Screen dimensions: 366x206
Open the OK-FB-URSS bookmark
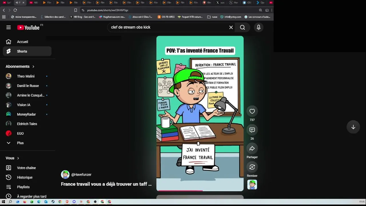166,17
